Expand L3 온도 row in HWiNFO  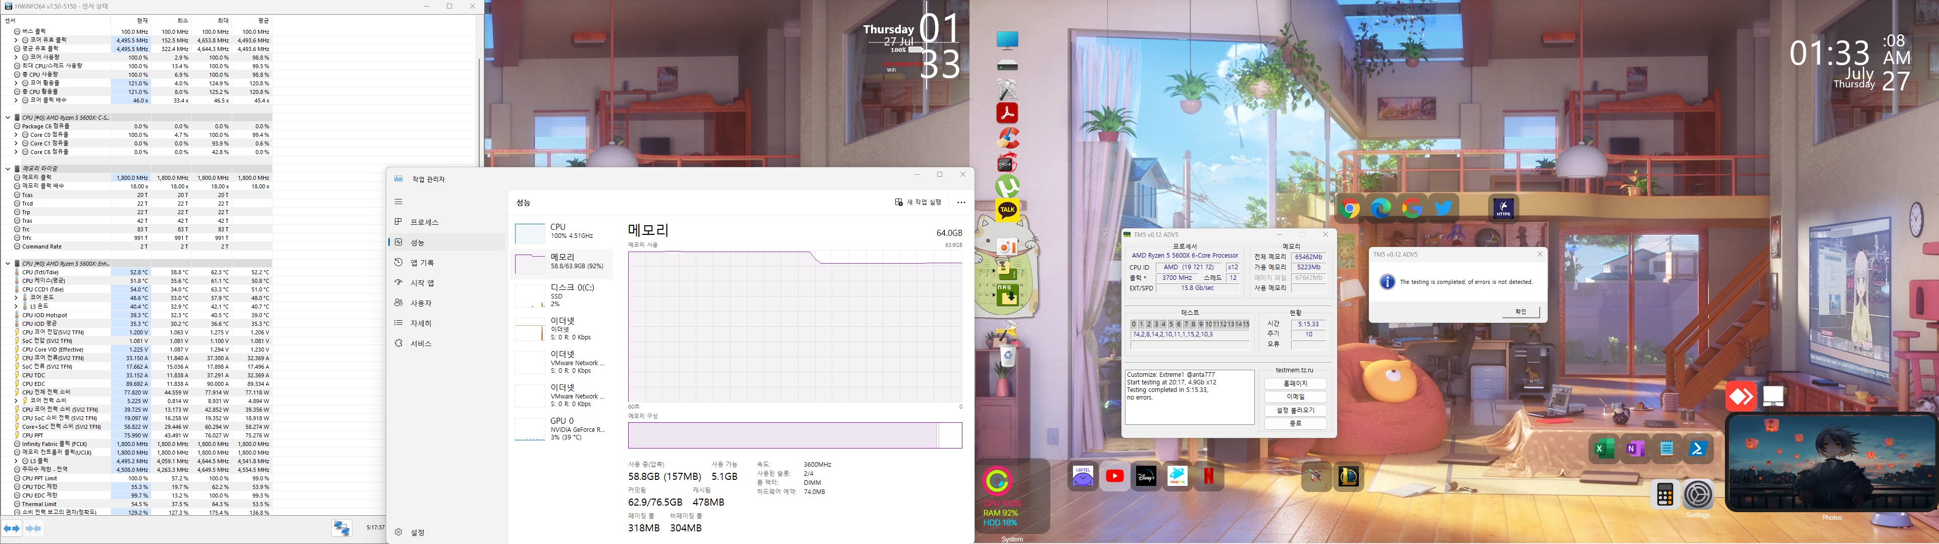pyautogui.click(x=17, y=307)
